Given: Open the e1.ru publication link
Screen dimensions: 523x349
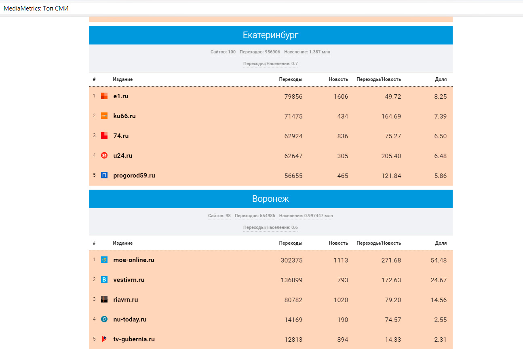Looking at the screenshot, I should 121,96.
